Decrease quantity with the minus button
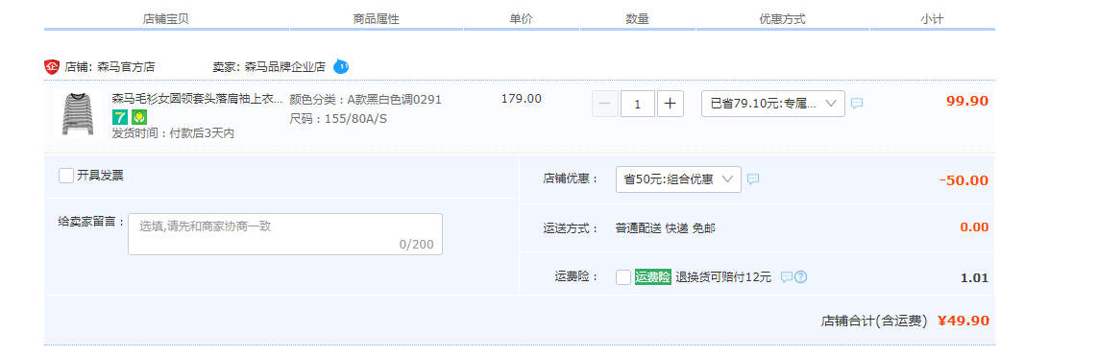Image resolution: width=1098 pixels, height=357 pixels. 605,104
